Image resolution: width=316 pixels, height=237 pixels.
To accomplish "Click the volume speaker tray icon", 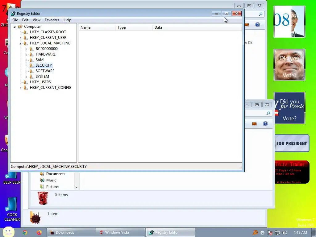I will click(x=285, y=233).
